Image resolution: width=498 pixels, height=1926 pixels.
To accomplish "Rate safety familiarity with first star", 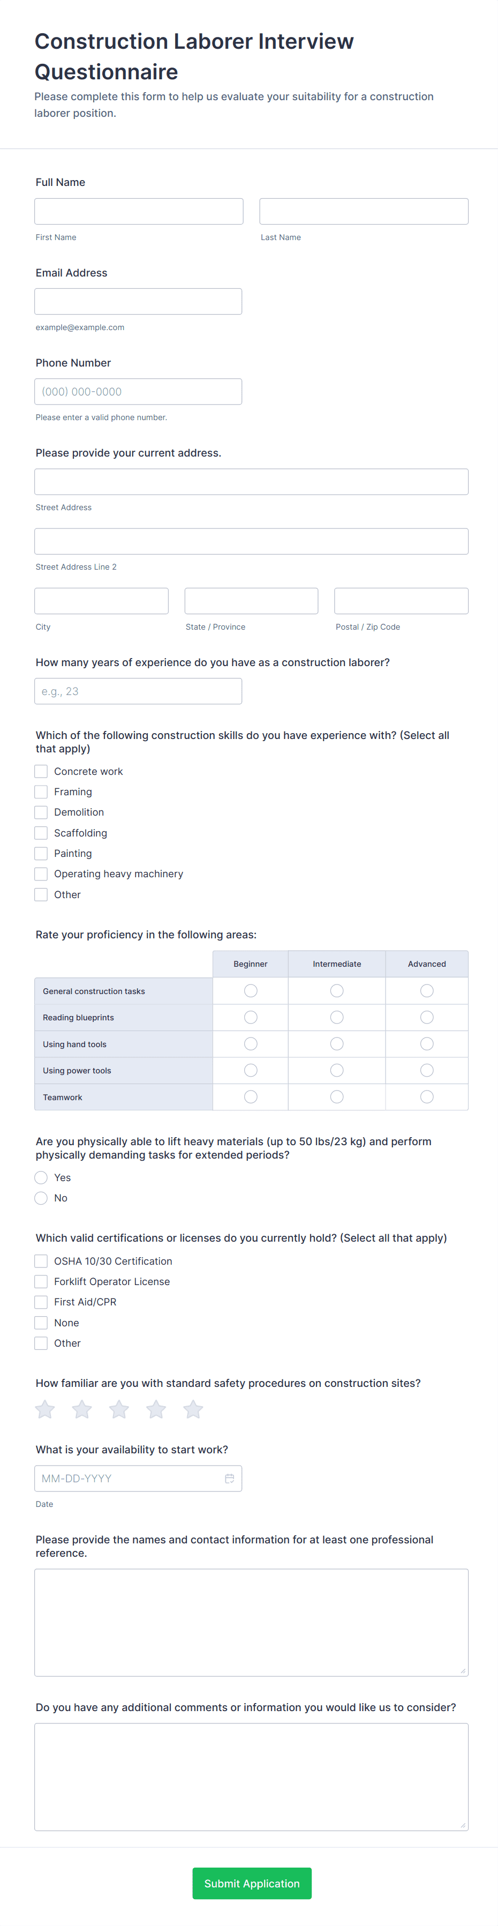I will pos(45,1409).
